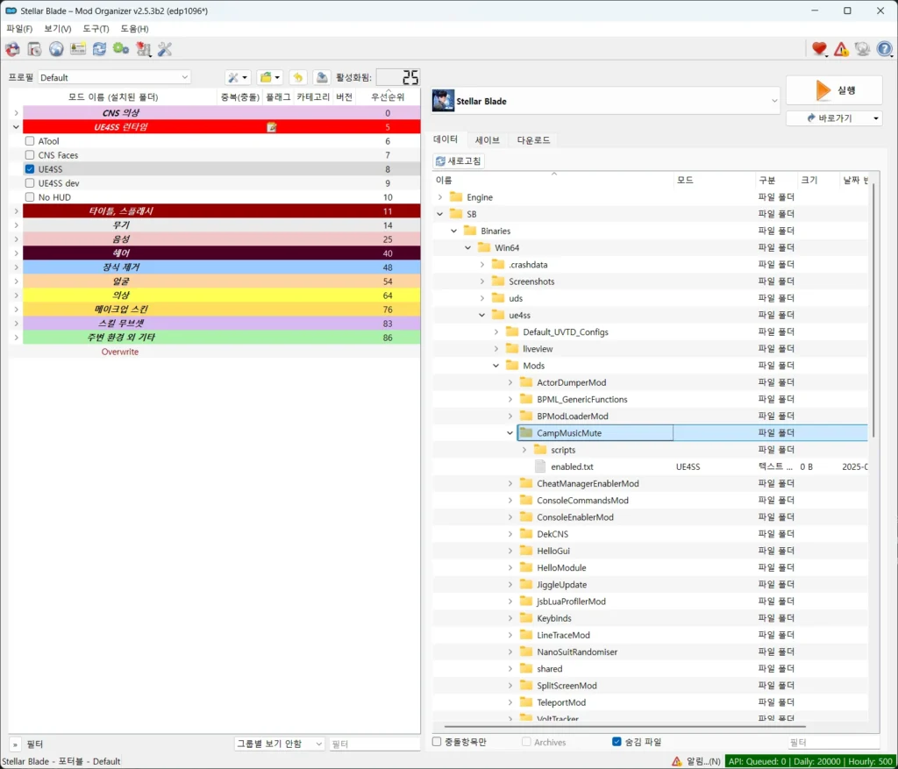Open the 그룹별 보기 안함 dropdown

pyautogui.click(x=280, y=744)
